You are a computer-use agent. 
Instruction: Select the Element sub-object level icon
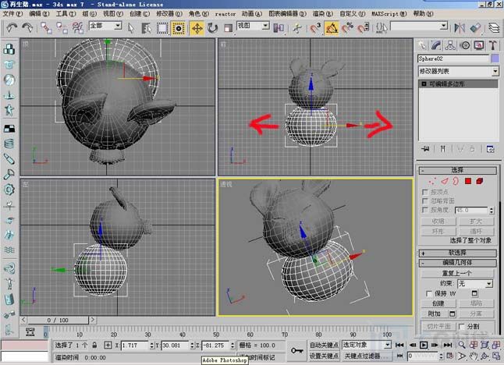click(480, 182)
